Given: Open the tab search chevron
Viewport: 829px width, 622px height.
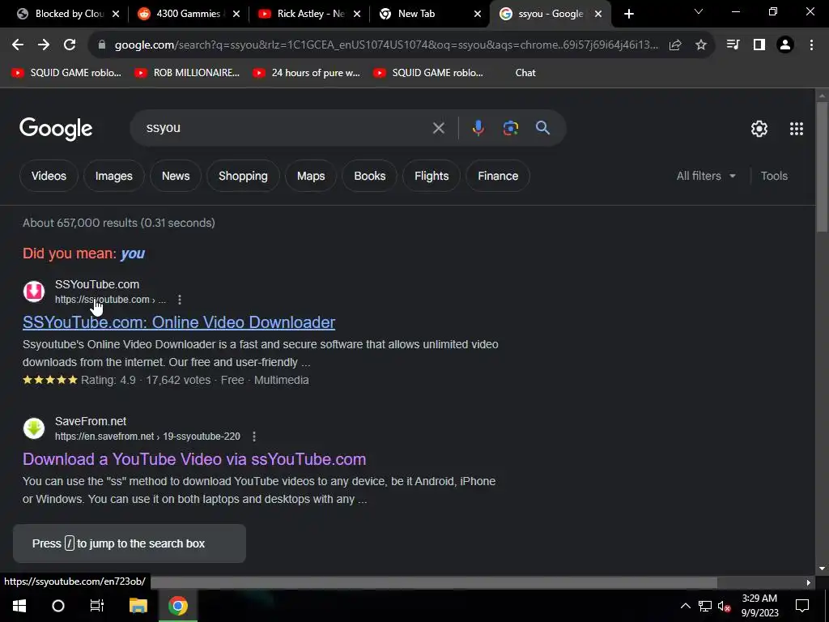Looking at the screenshot, I should click(x=699, y=11).
